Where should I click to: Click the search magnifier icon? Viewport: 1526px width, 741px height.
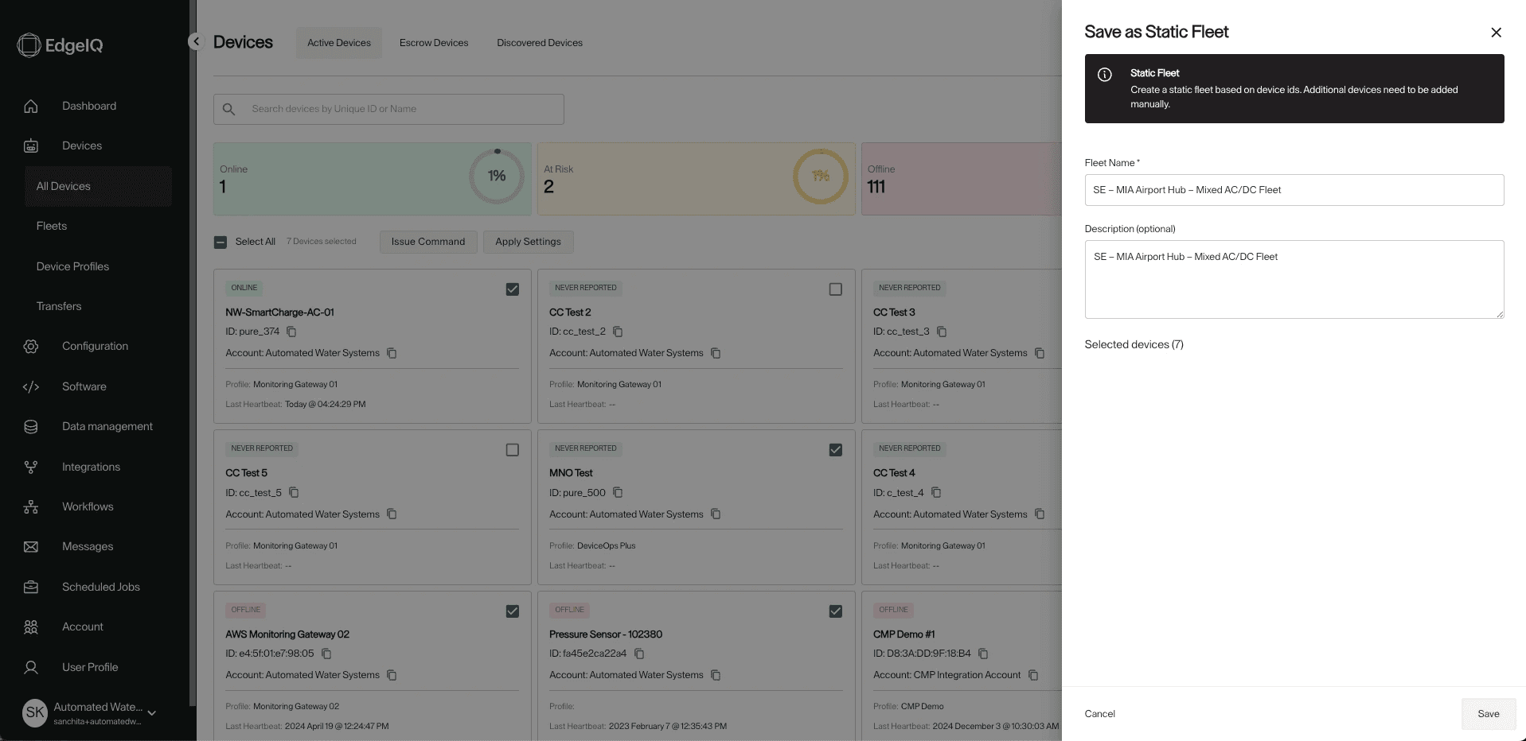229,109
